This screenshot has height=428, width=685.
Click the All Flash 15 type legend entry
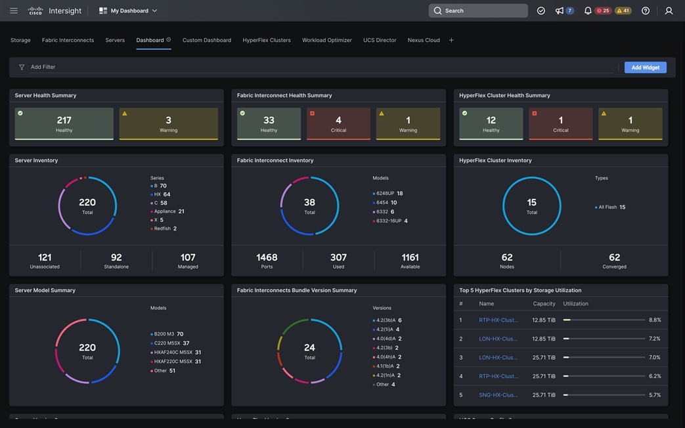pyautogui.click(x=610, y=207)
